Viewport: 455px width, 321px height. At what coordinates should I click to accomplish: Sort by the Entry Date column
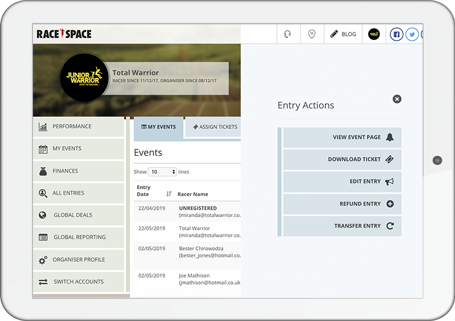pos(168,194)
